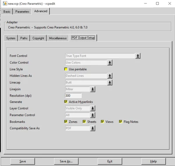Click the PDF compatibility field
Screen dimensions: 175x166
pyautogui.click(x=77, y=129)
